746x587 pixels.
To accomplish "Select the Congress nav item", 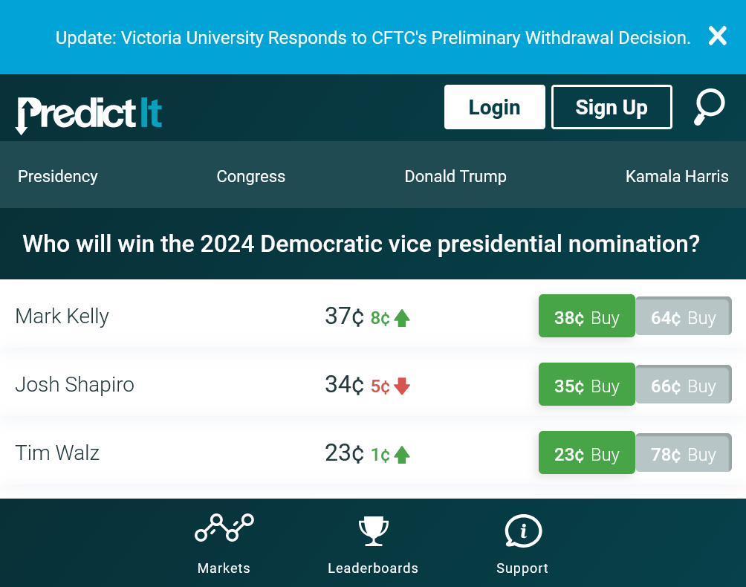I will pos(250,176).
